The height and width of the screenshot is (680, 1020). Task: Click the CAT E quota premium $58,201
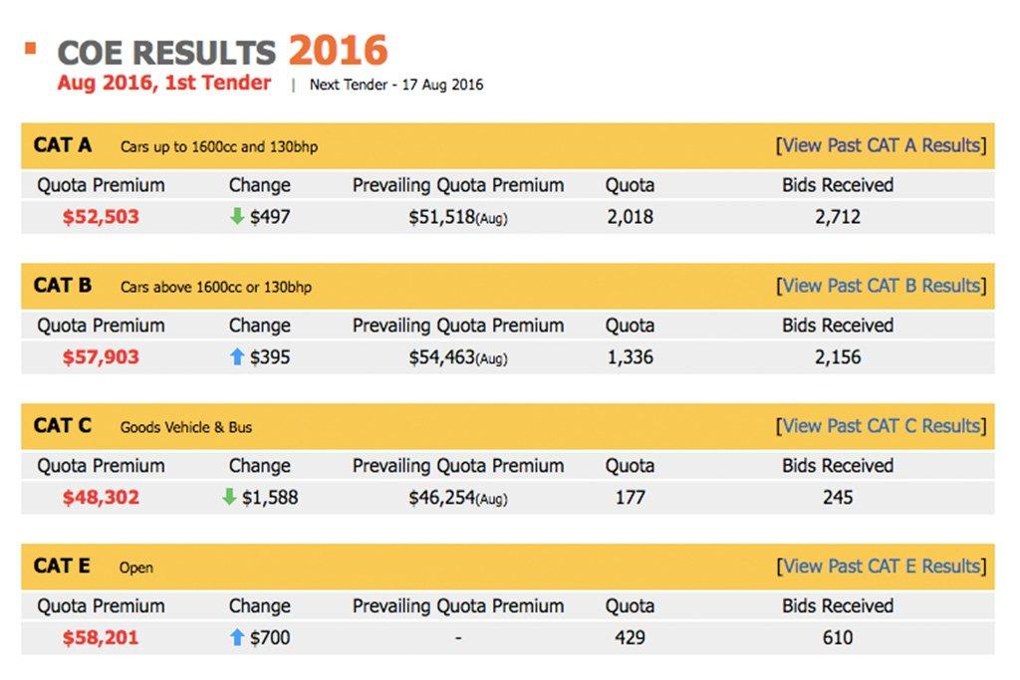[x=101, y=638]
